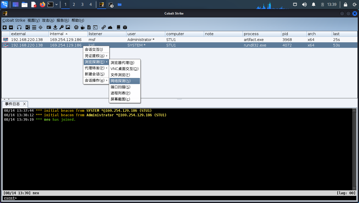The image size is (359, 203).
Task: Click the minus (disconnect) toolbar icon
Action: [x=11, y=27]
